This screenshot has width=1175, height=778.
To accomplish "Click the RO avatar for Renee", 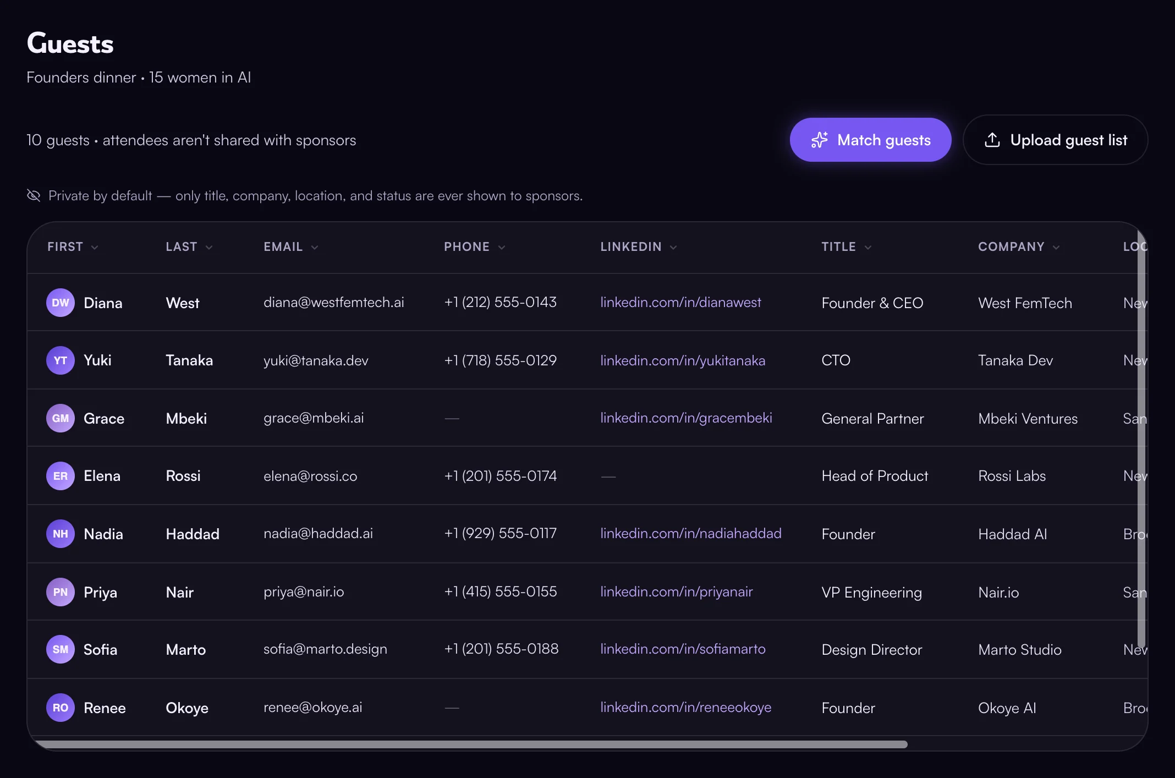I will point(61,708).
